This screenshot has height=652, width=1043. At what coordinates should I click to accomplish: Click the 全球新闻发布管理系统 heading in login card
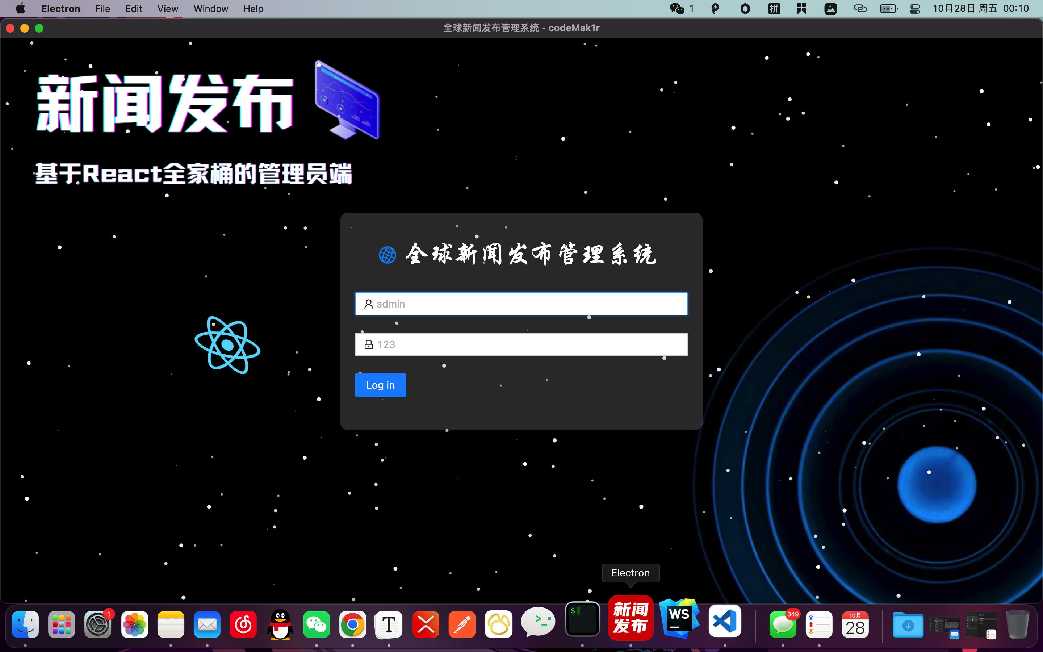tap(531, 254)
